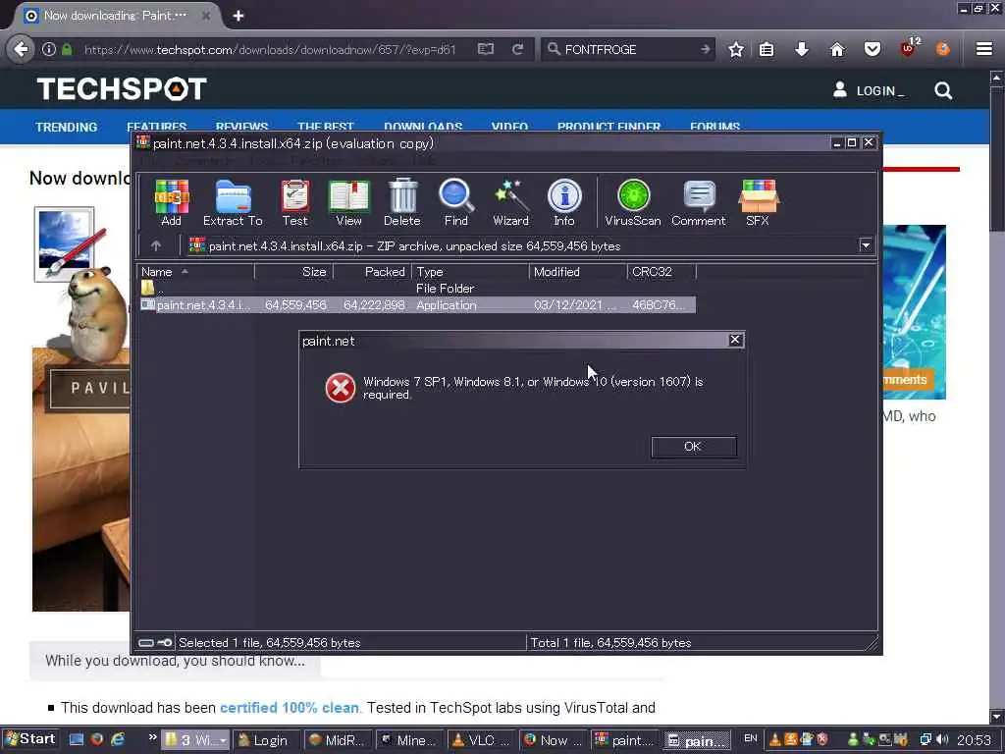Toggle Reader View in address bar

click(x=486, y=49)
